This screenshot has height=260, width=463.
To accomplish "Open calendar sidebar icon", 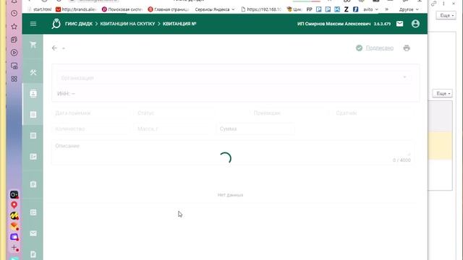I will tap(33, 212).
